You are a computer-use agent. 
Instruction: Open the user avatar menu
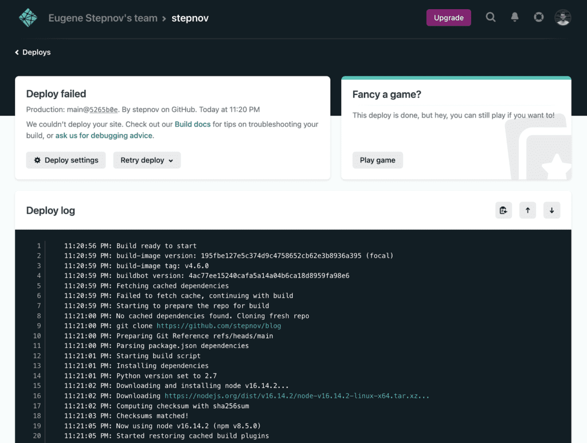click(563, 18)
